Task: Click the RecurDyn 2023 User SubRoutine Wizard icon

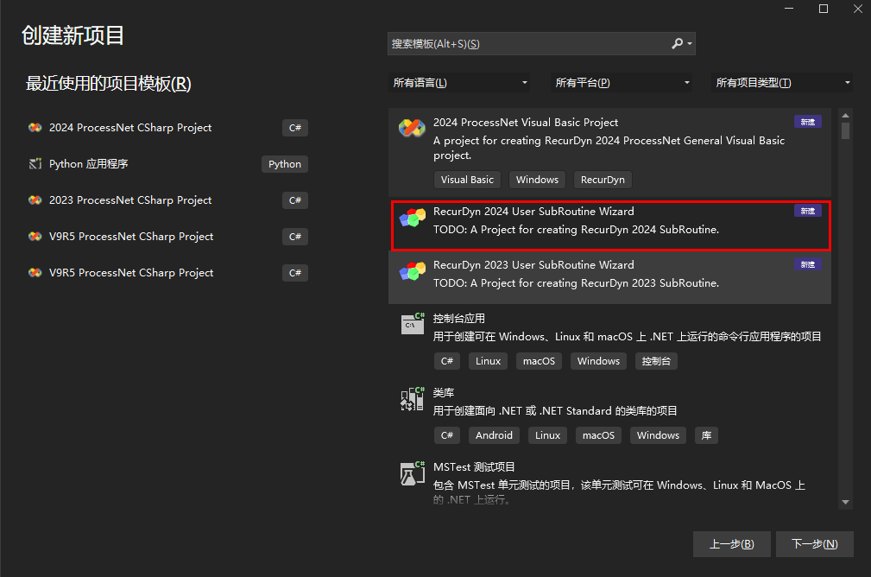Action: pos(412,270)
